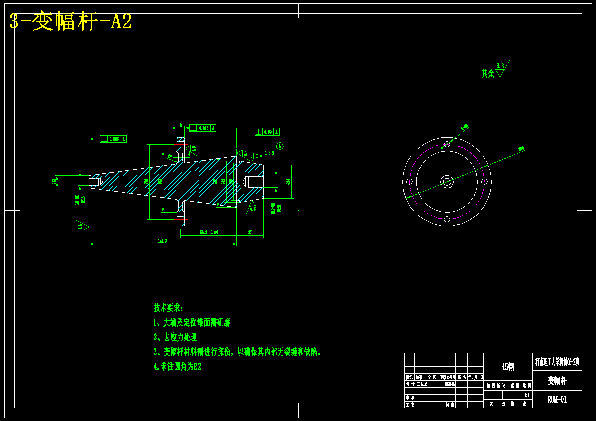Click the 1.6 roughness symbol at lower left
This screenshot has width=596, height=421.
pos(83,224)
